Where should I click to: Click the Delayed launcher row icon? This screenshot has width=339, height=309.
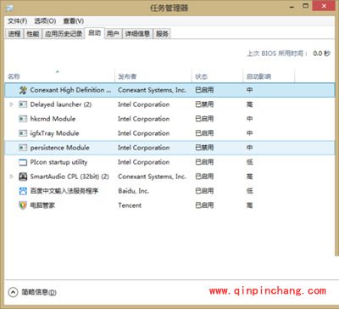23,104
